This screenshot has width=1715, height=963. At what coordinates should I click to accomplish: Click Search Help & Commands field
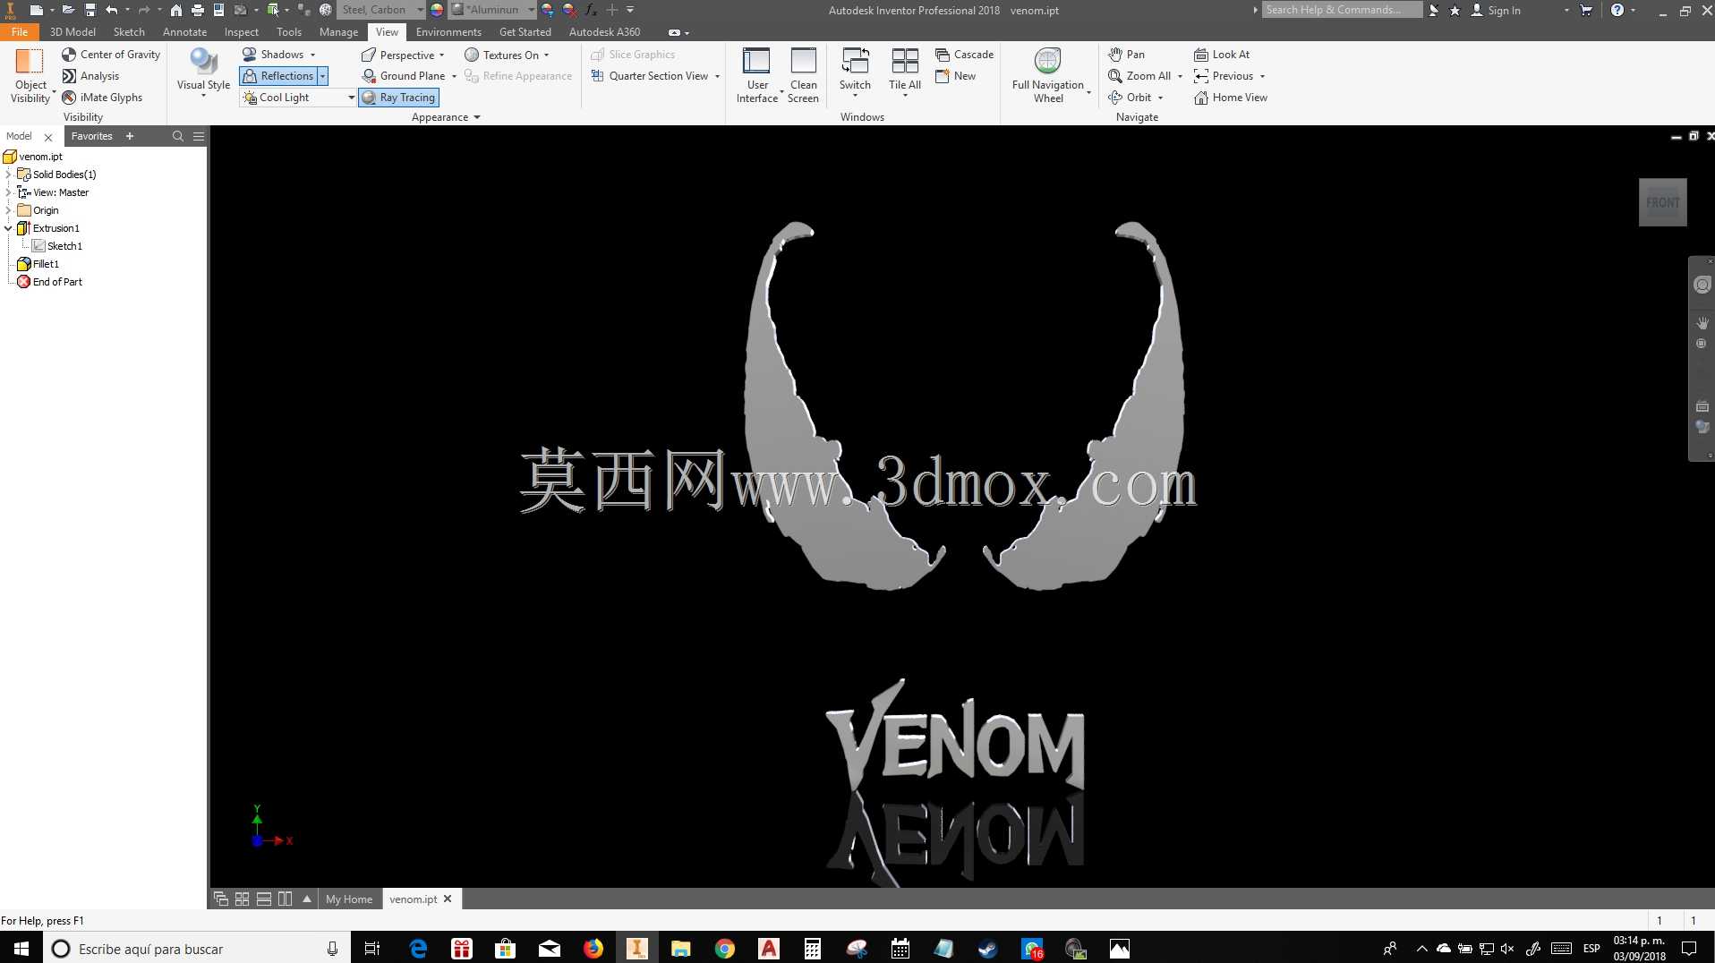[x=1342, y=10]
